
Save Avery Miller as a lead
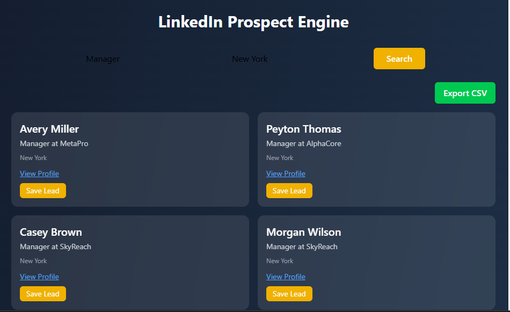click(x=43, y=191)
